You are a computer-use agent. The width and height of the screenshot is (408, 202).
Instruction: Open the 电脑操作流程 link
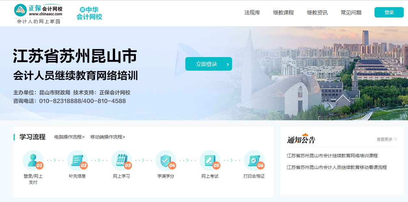pyautogui.click(x=69, y=137)
